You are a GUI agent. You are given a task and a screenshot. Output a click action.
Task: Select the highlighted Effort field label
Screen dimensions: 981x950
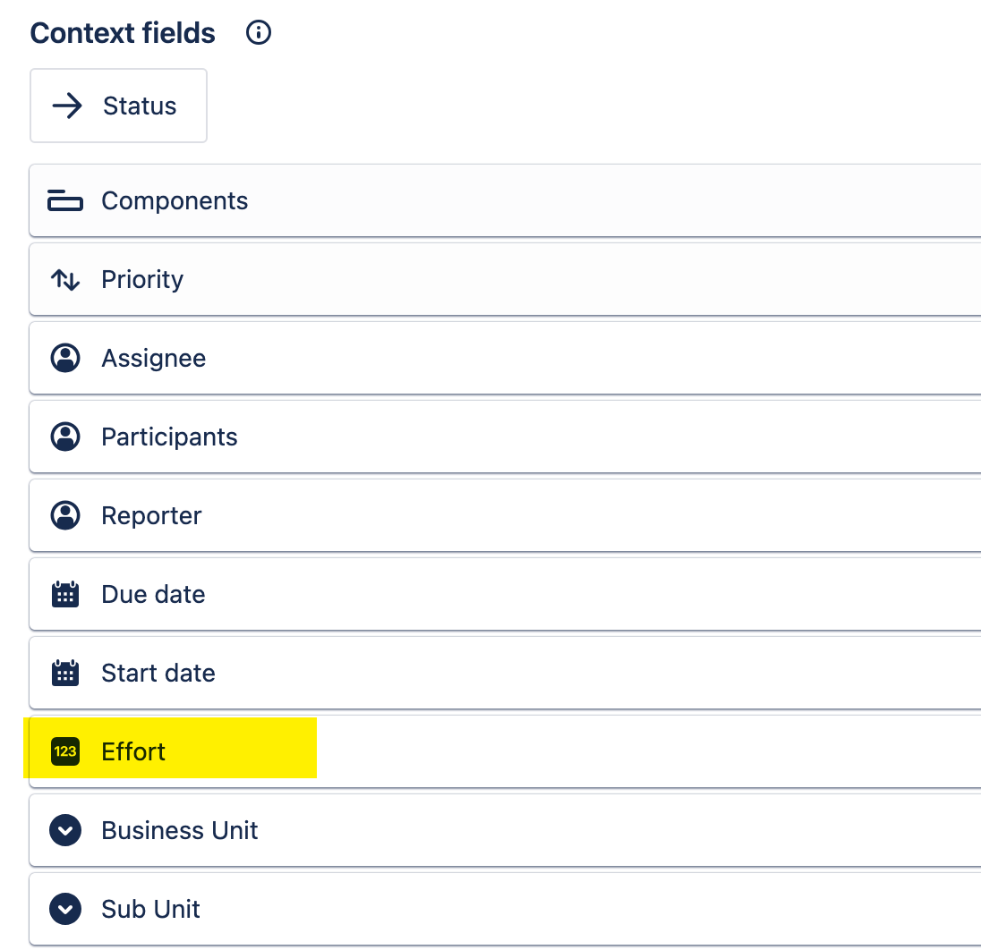coord(133,751)
